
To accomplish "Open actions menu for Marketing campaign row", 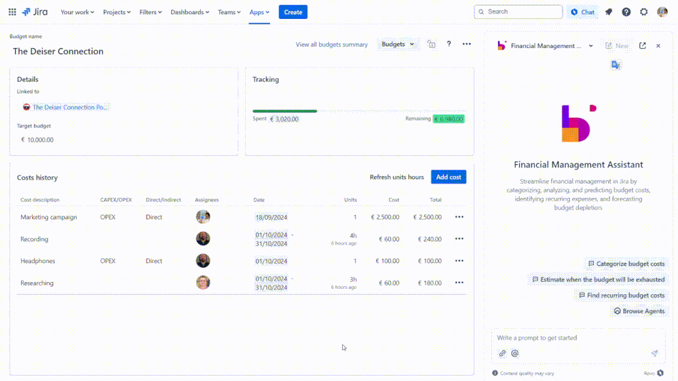I will tap(459, 217).
